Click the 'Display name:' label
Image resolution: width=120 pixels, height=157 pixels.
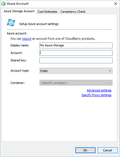[20, 45]
